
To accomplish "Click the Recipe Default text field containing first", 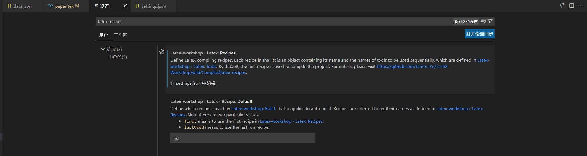I will pyautogui.click(x=242, y=138).
